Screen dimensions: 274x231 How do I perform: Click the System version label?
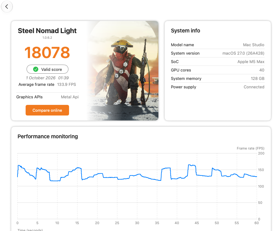[x=185, y=53]
